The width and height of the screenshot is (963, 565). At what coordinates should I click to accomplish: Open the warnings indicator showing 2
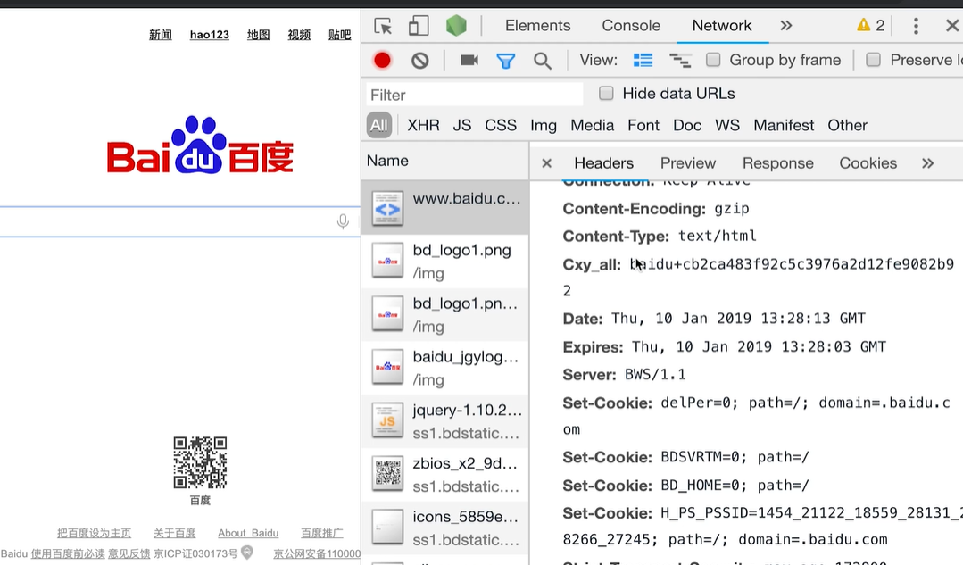871,25
